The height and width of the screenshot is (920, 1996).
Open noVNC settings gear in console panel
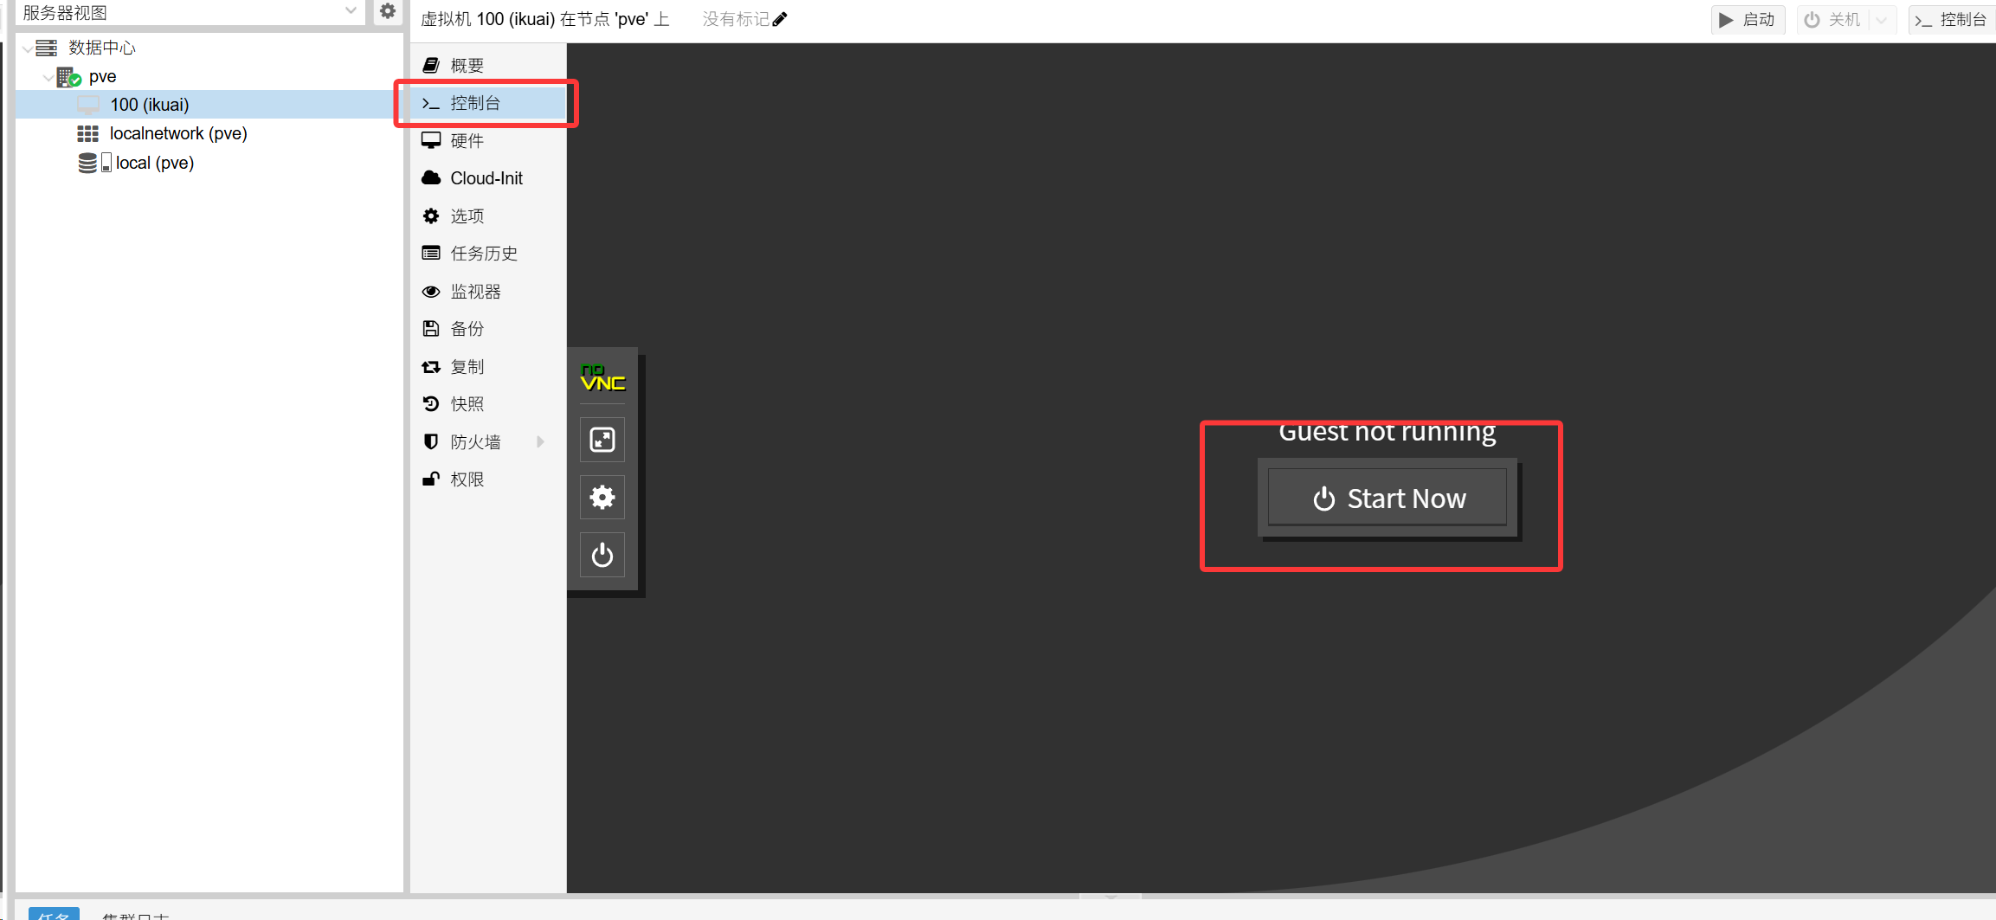pyautogui.click(x=602, y=497)
